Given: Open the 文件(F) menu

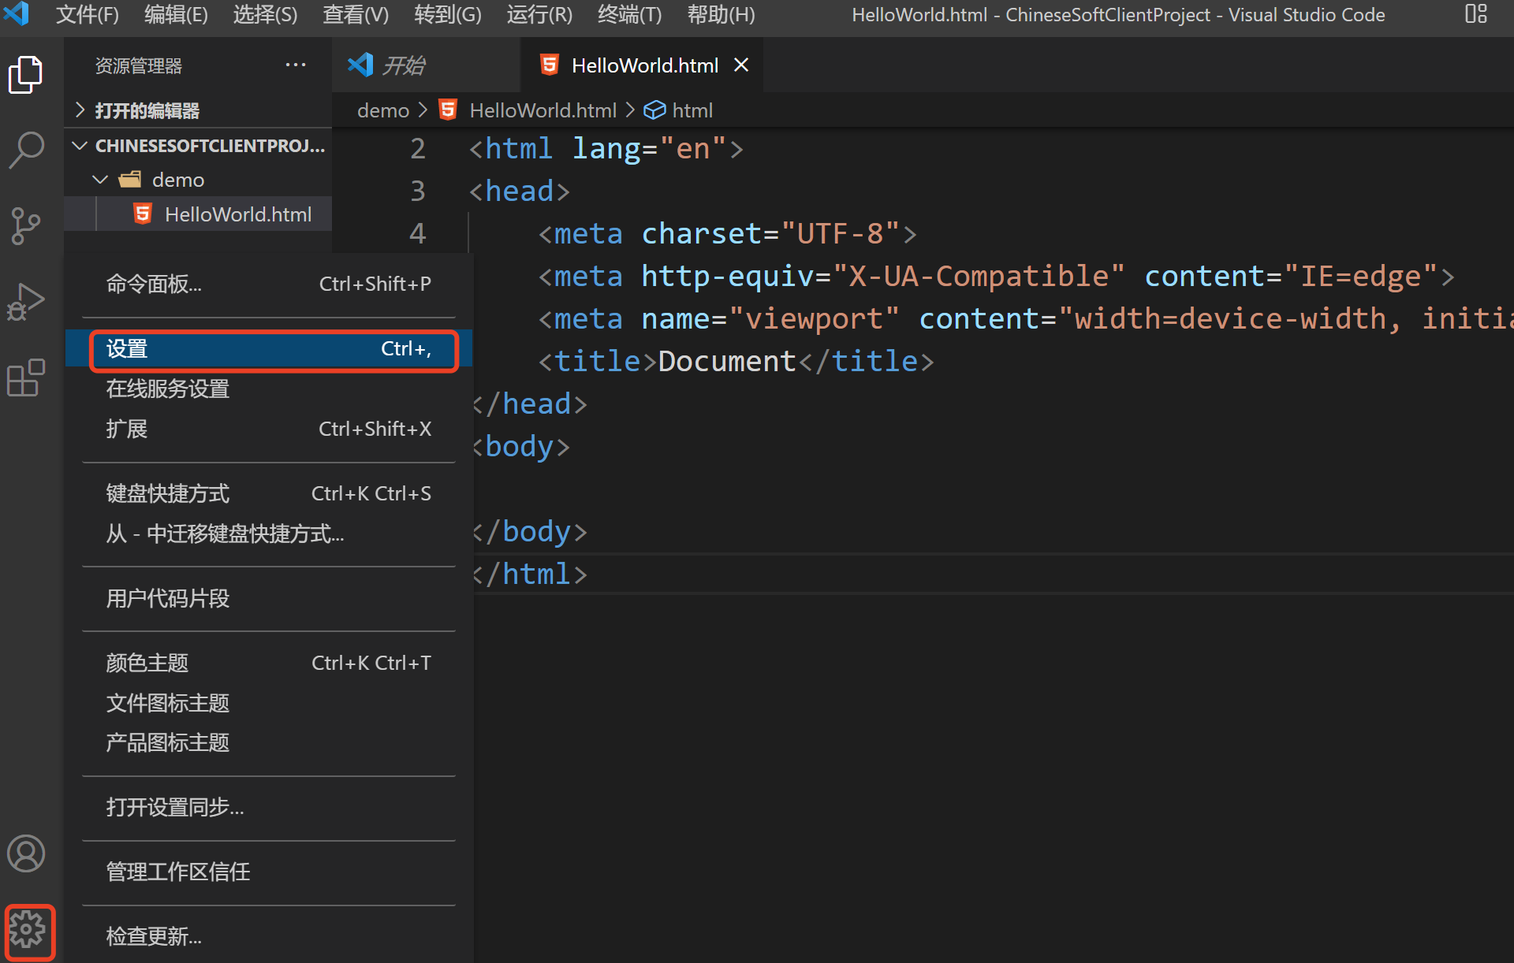Looking at the screenshot, I should [x=88, y=14].
